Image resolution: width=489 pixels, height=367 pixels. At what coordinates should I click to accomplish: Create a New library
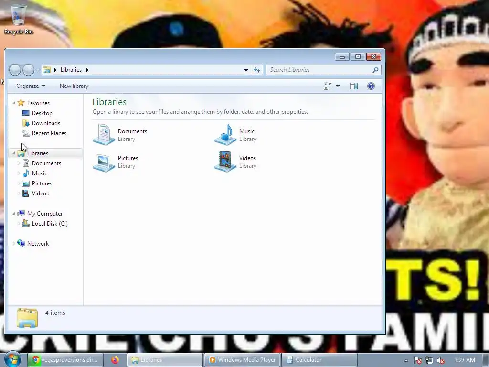pyautogui.click(x=74, y=86)
